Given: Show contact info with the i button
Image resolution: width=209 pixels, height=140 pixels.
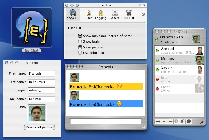Looking at the screenshot, I should tap(176, 121).
